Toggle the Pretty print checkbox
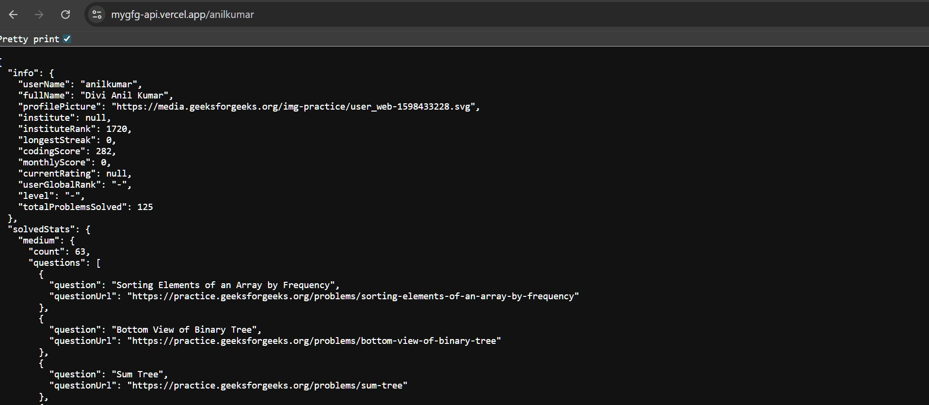Screen dimensions: 929x405 (x=67, y=39)
